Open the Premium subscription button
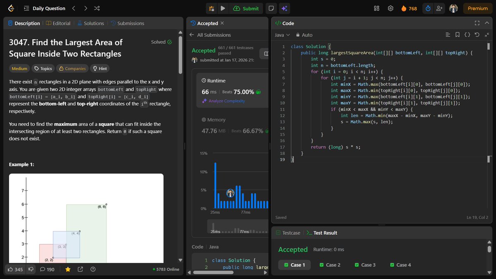Screen dimensions: 496x279 (x=478, y=8)
